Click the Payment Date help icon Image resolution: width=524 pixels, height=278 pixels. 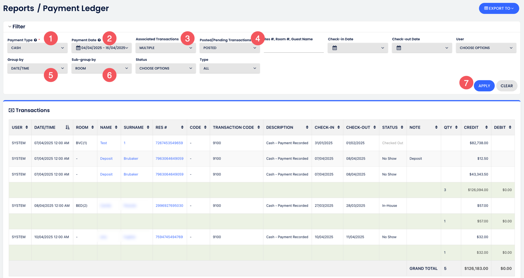tap(99, 40)
